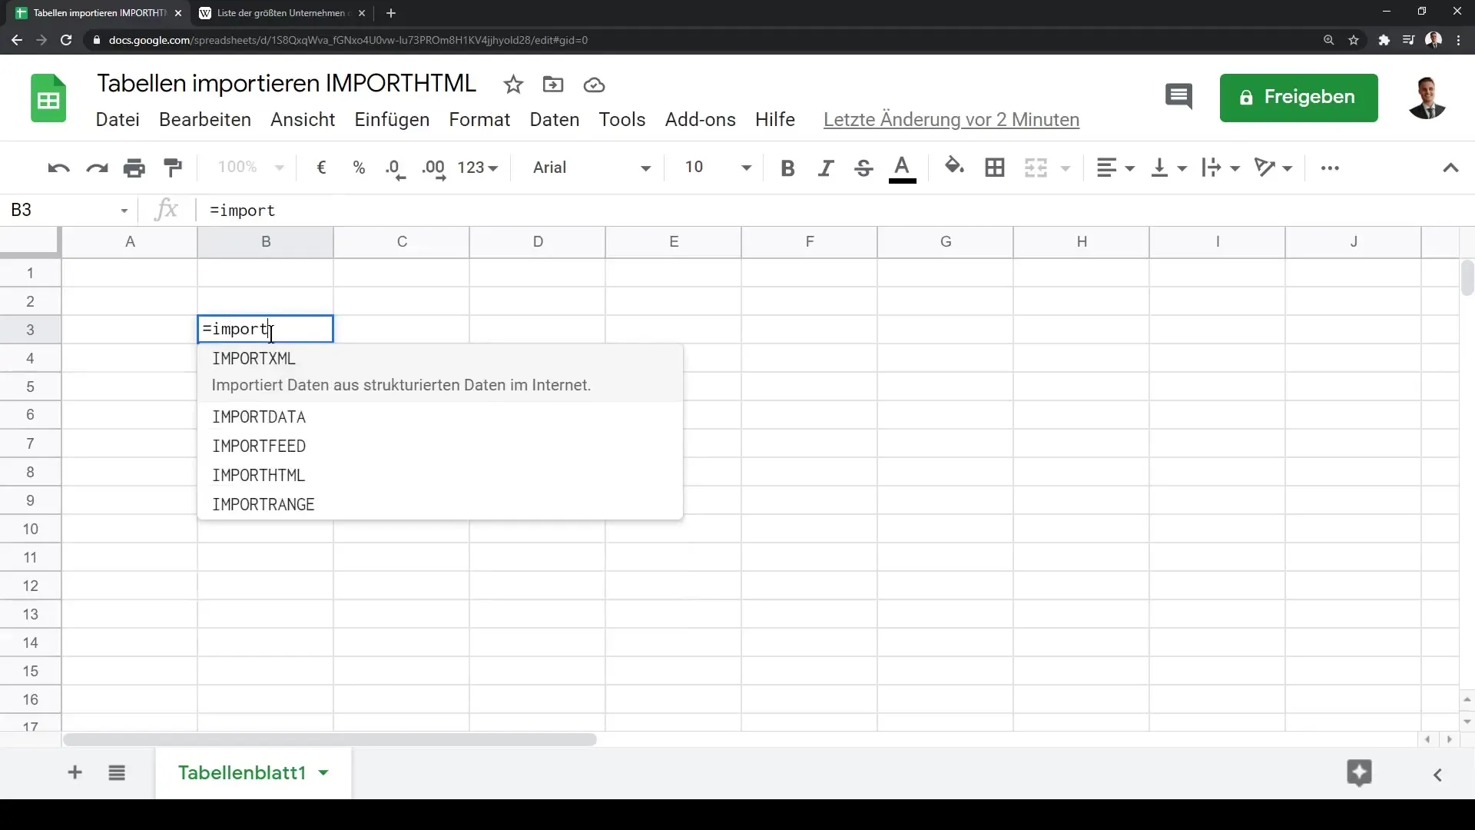
Task: Open the last edit history link
Action: pyautogui.click(x=951, y=120)
